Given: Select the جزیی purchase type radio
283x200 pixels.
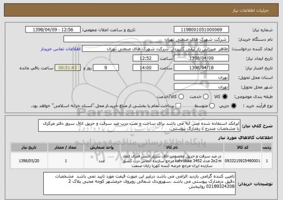Looking at the screenshot, I should pos(233,106).
